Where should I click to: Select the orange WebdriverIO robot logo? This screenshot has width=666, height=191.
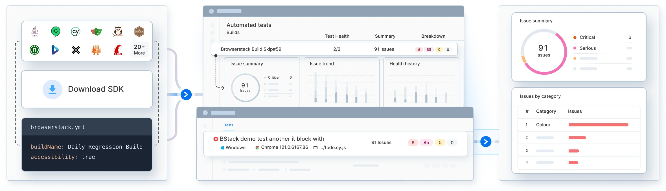point(96,50)
